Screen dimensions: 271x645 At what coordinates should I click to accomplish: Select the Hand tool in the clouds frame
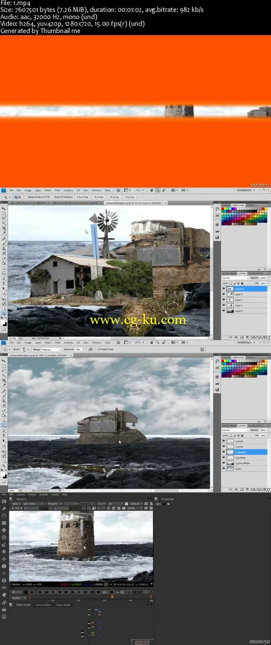(4, 461)
